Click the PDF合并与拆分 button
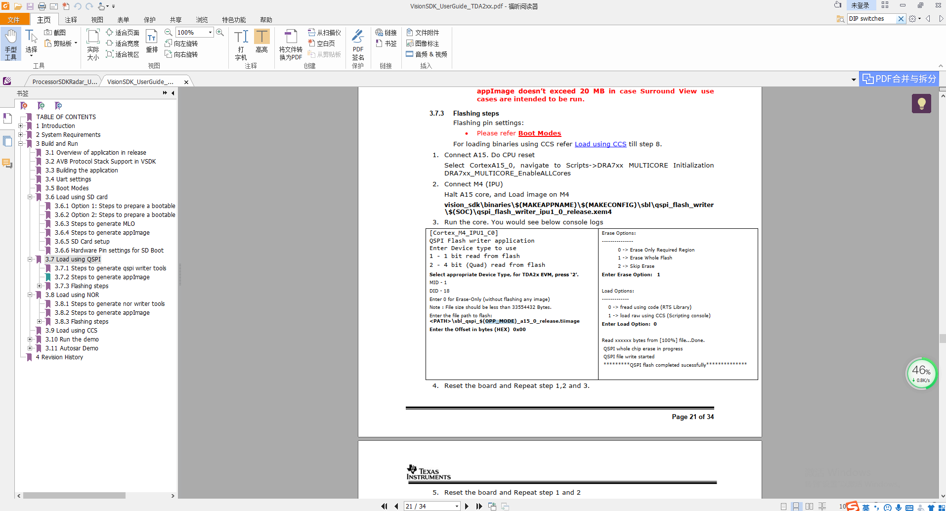 click(899, 79)
